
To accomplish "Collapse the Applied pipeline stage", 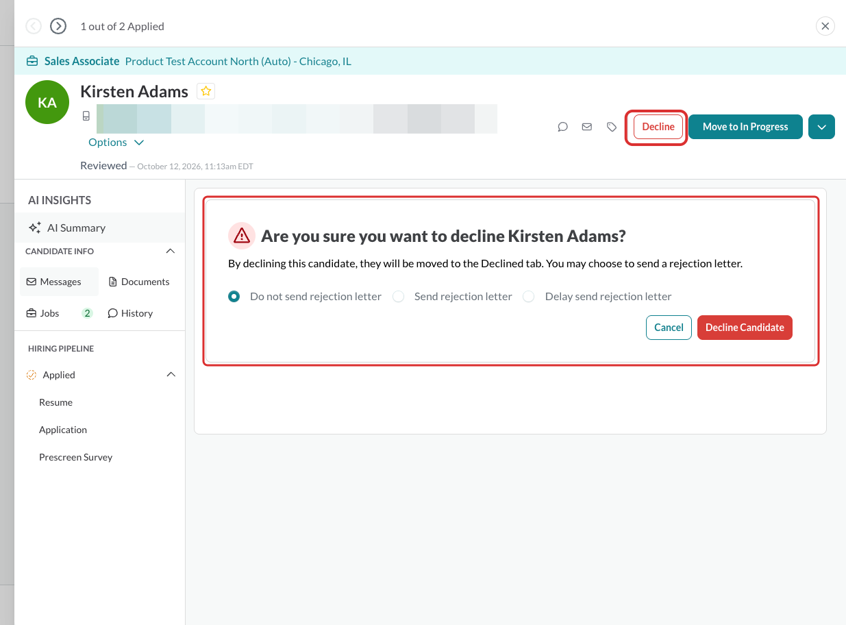I will tap(171, 375).
